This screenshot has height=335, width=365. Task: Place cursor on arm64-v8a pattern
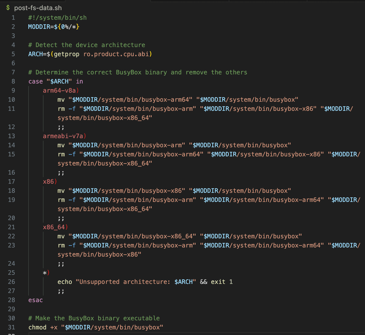point(59,91)
